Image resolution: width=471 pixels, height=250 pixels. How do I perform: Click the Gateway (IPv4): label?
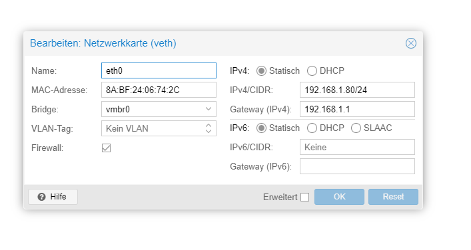(260, 109)
